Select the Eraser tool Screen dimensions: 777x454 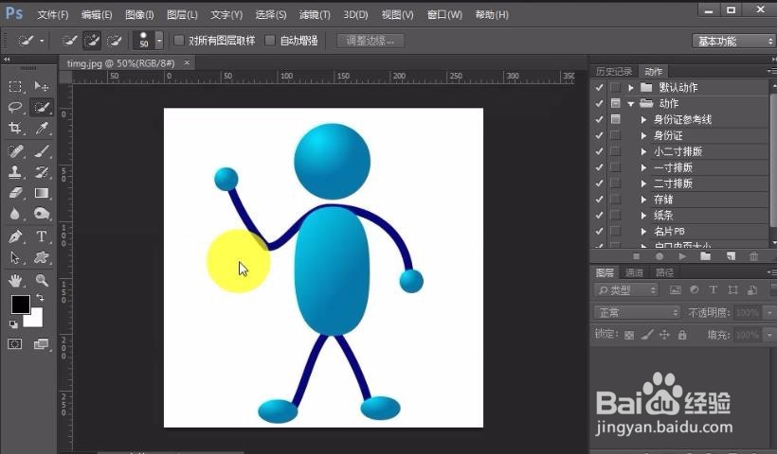[x=15, y=192]
